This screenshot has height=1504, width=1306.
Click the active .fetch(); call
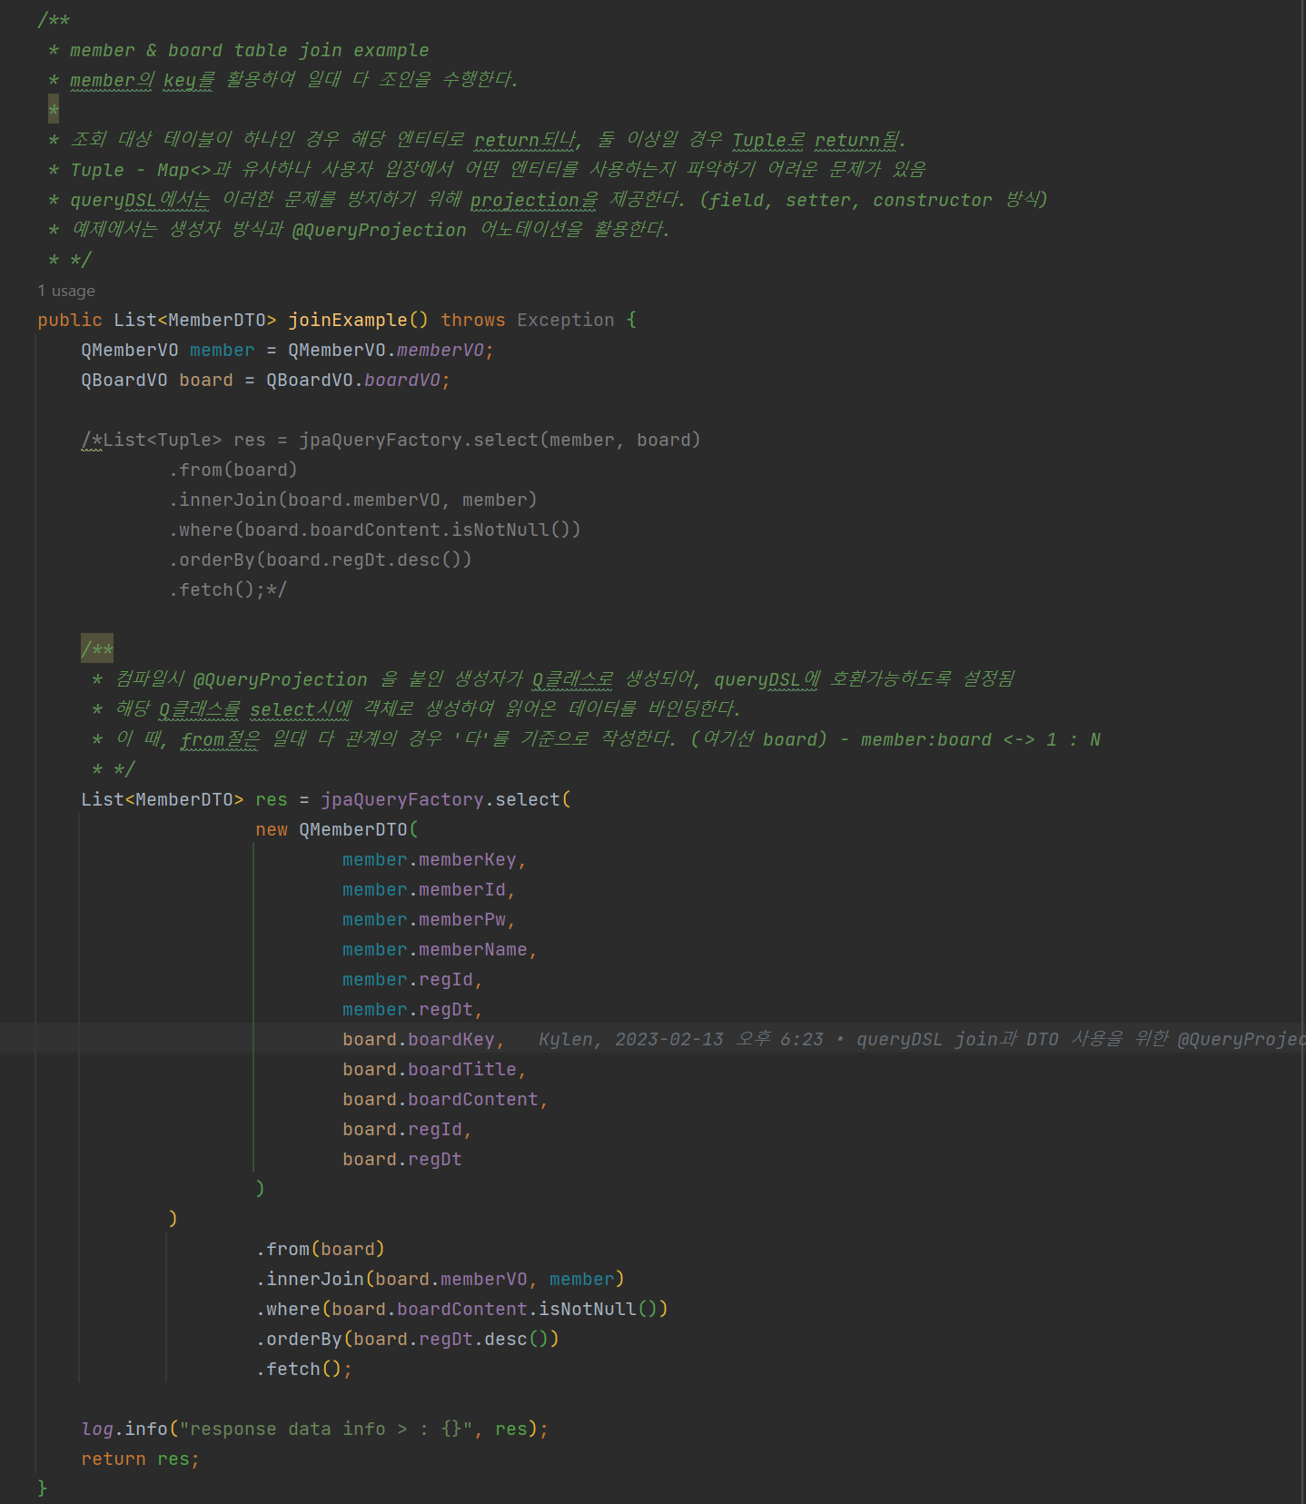pos(304,1369)
